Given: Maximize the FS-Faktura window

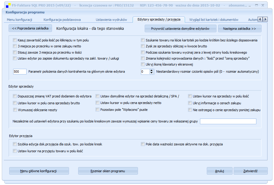Looking at the screenshot, I should coord(256,5).
